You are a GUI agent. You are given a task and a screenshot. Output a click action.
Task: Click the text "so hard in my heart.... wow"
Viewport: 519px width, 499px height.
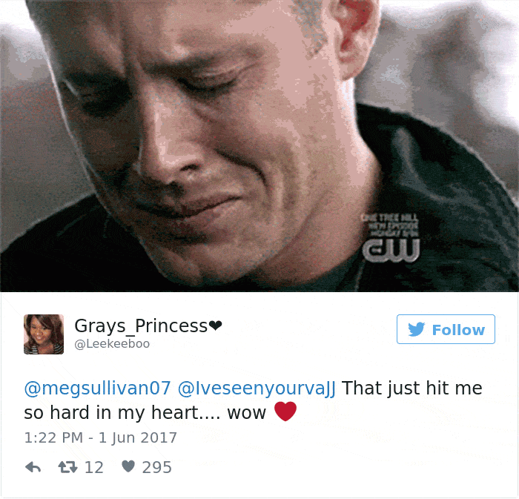145,413
